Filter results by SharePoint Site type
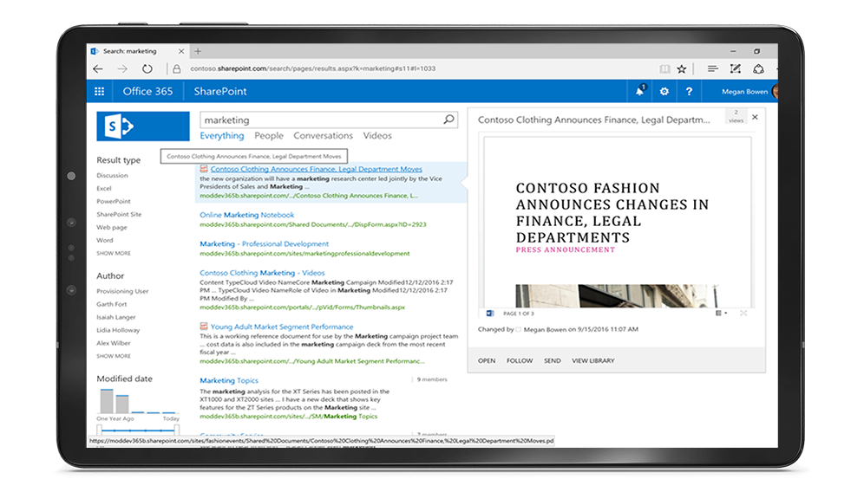Viewport: 864px width, 479px height. click(x=119, y=215)
